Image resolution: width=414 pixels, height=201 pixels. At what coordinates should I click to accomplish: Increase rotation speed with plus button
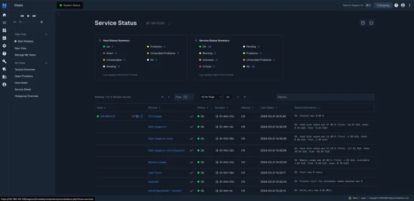(x=42, y=22)
